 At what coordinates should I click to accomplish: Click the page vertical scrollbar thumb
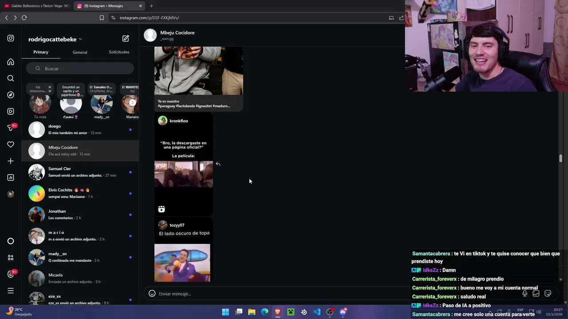(x=560, y=159)
